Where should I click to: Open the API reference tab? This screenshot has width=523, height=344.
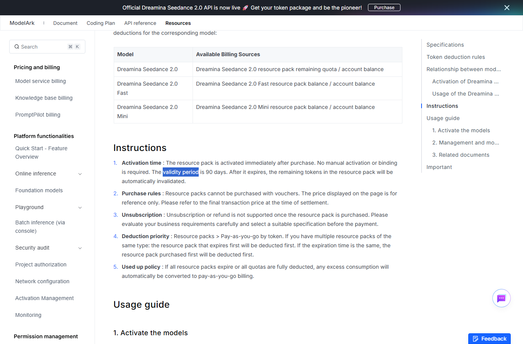pyautogui.click(x=140, y=23)
